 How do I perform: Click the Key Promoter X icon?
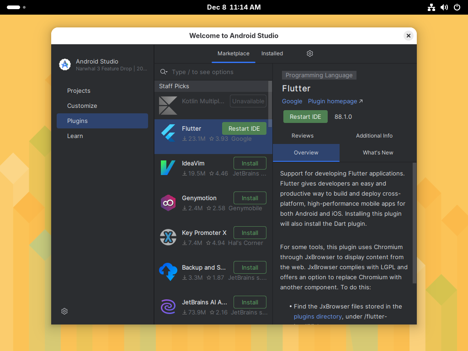click(x=168, y=237)
